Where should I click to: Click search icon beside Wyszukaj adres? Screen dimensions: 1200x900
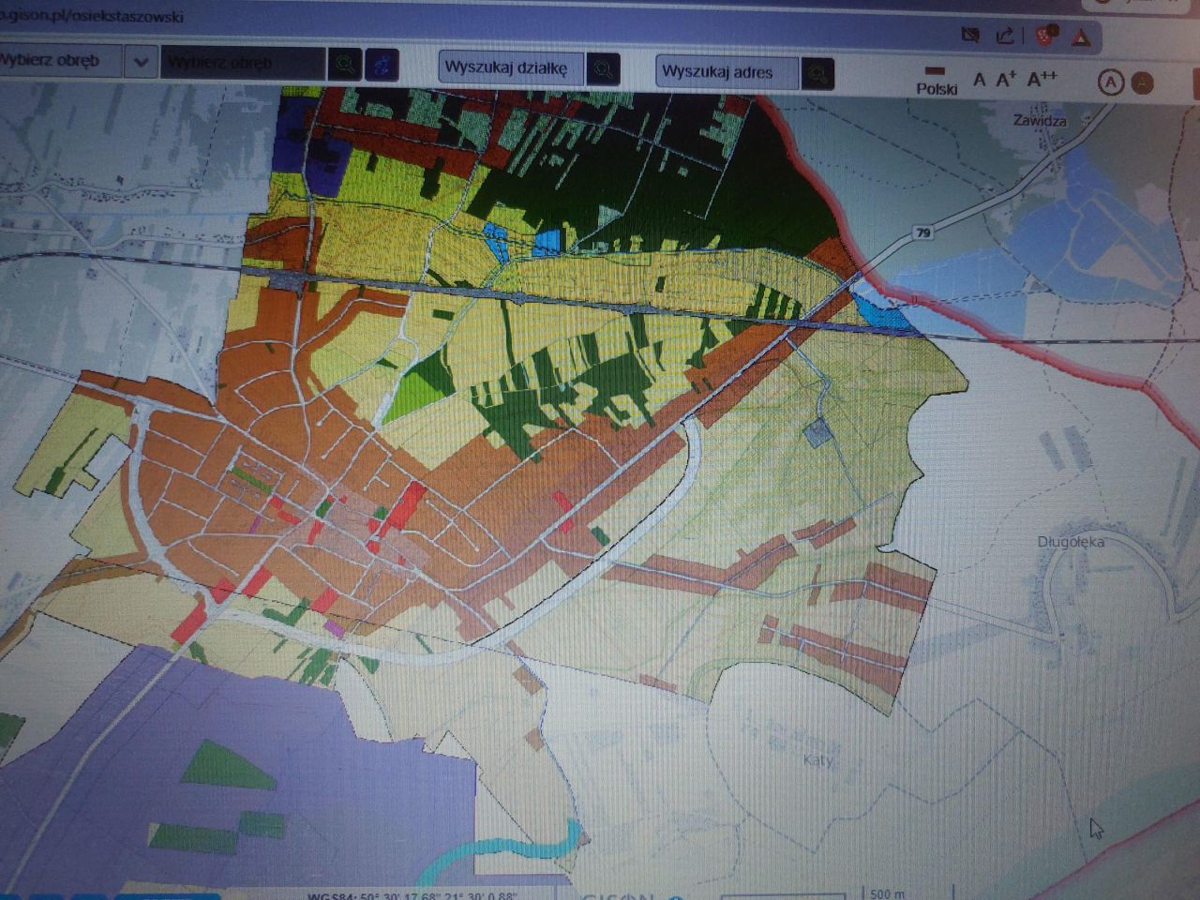819,73
